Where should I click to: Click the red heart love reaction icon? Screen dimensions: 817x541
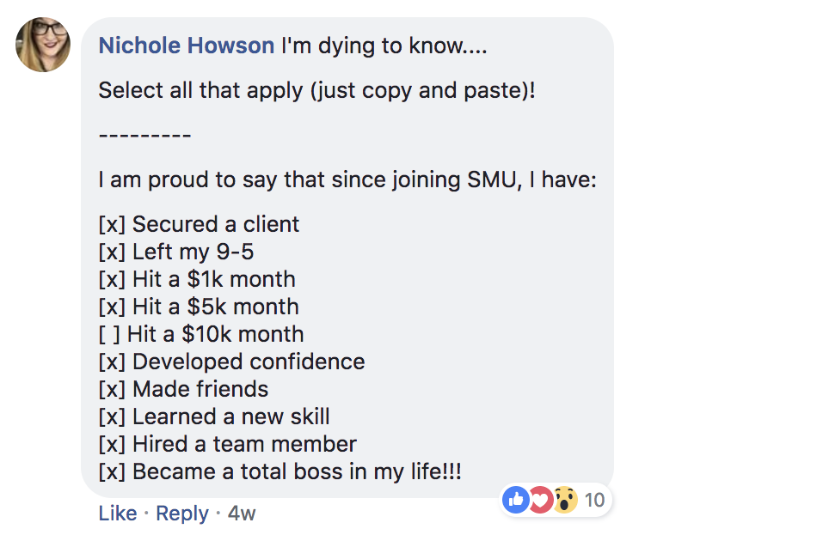point(539,499)
